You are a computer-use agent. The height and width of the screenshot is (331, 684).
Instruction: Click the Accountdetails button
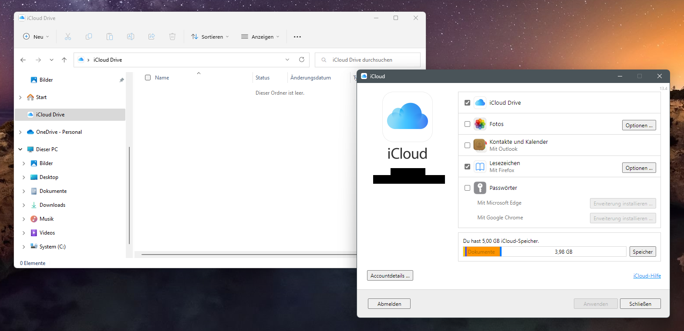(x=390, y=276)
